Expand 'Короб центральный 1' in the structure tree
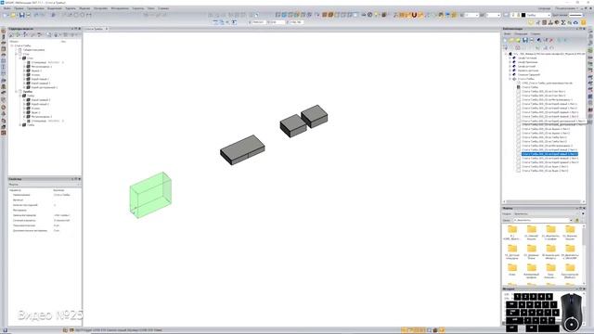594x334 pixels. click(x=24, y=87)
